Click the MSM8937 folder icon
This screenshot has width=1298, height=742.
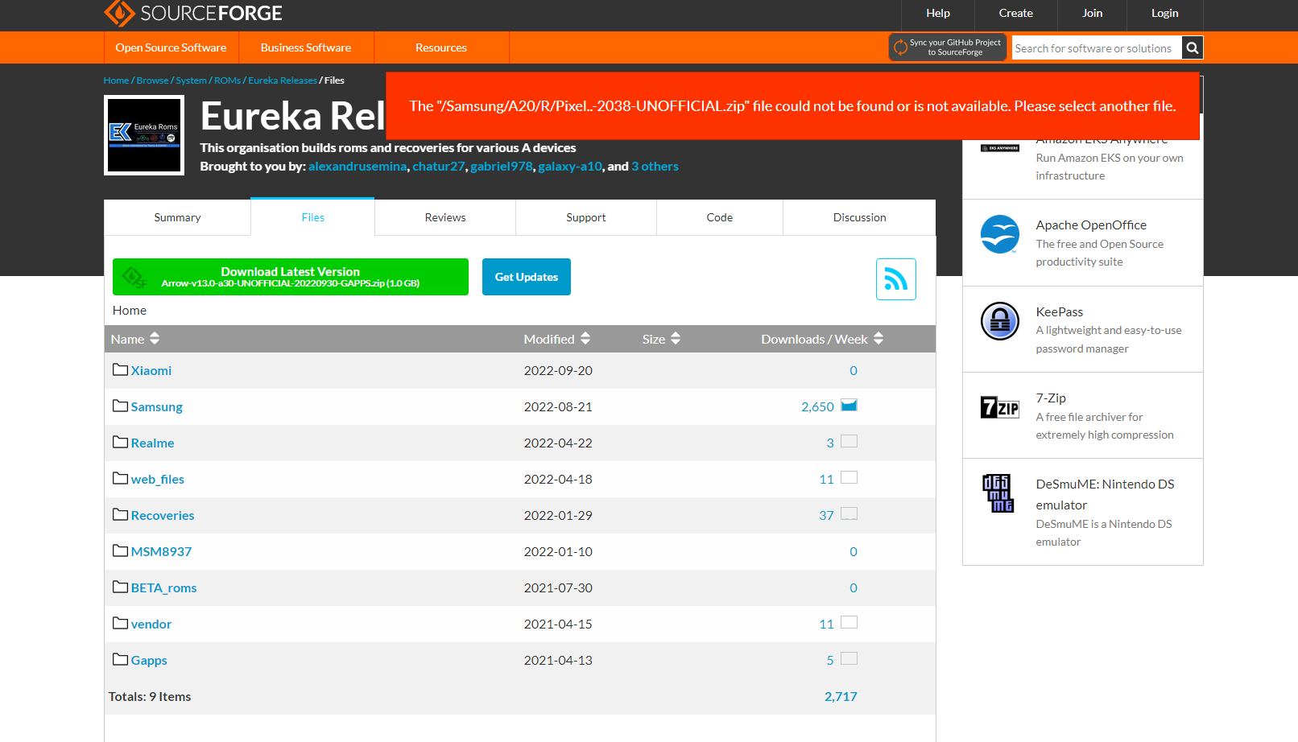pyautogui.click(x=121, y=550)
